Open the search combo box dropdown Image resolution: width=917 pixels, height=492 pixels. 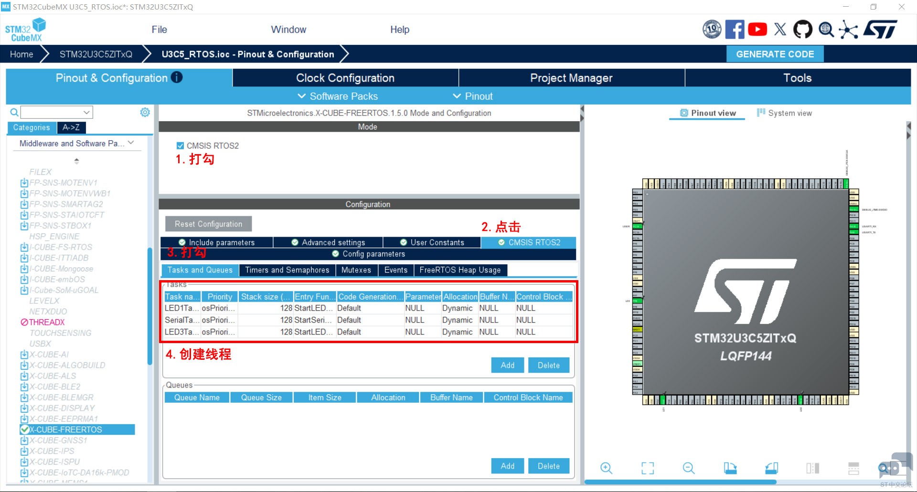(86, 113)
